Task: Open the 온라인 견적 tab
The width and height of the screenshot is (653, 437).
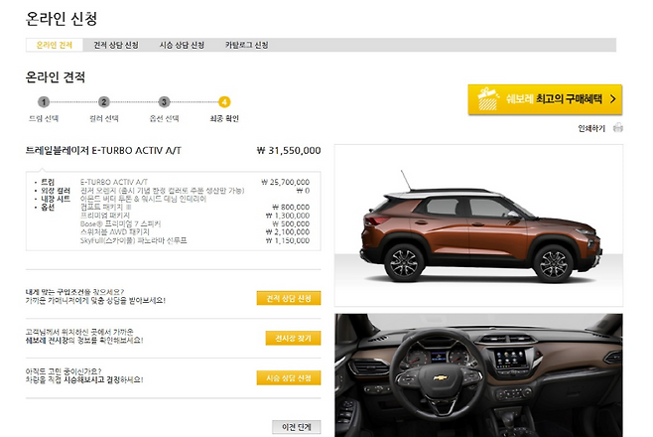Action: pos(55,45)
